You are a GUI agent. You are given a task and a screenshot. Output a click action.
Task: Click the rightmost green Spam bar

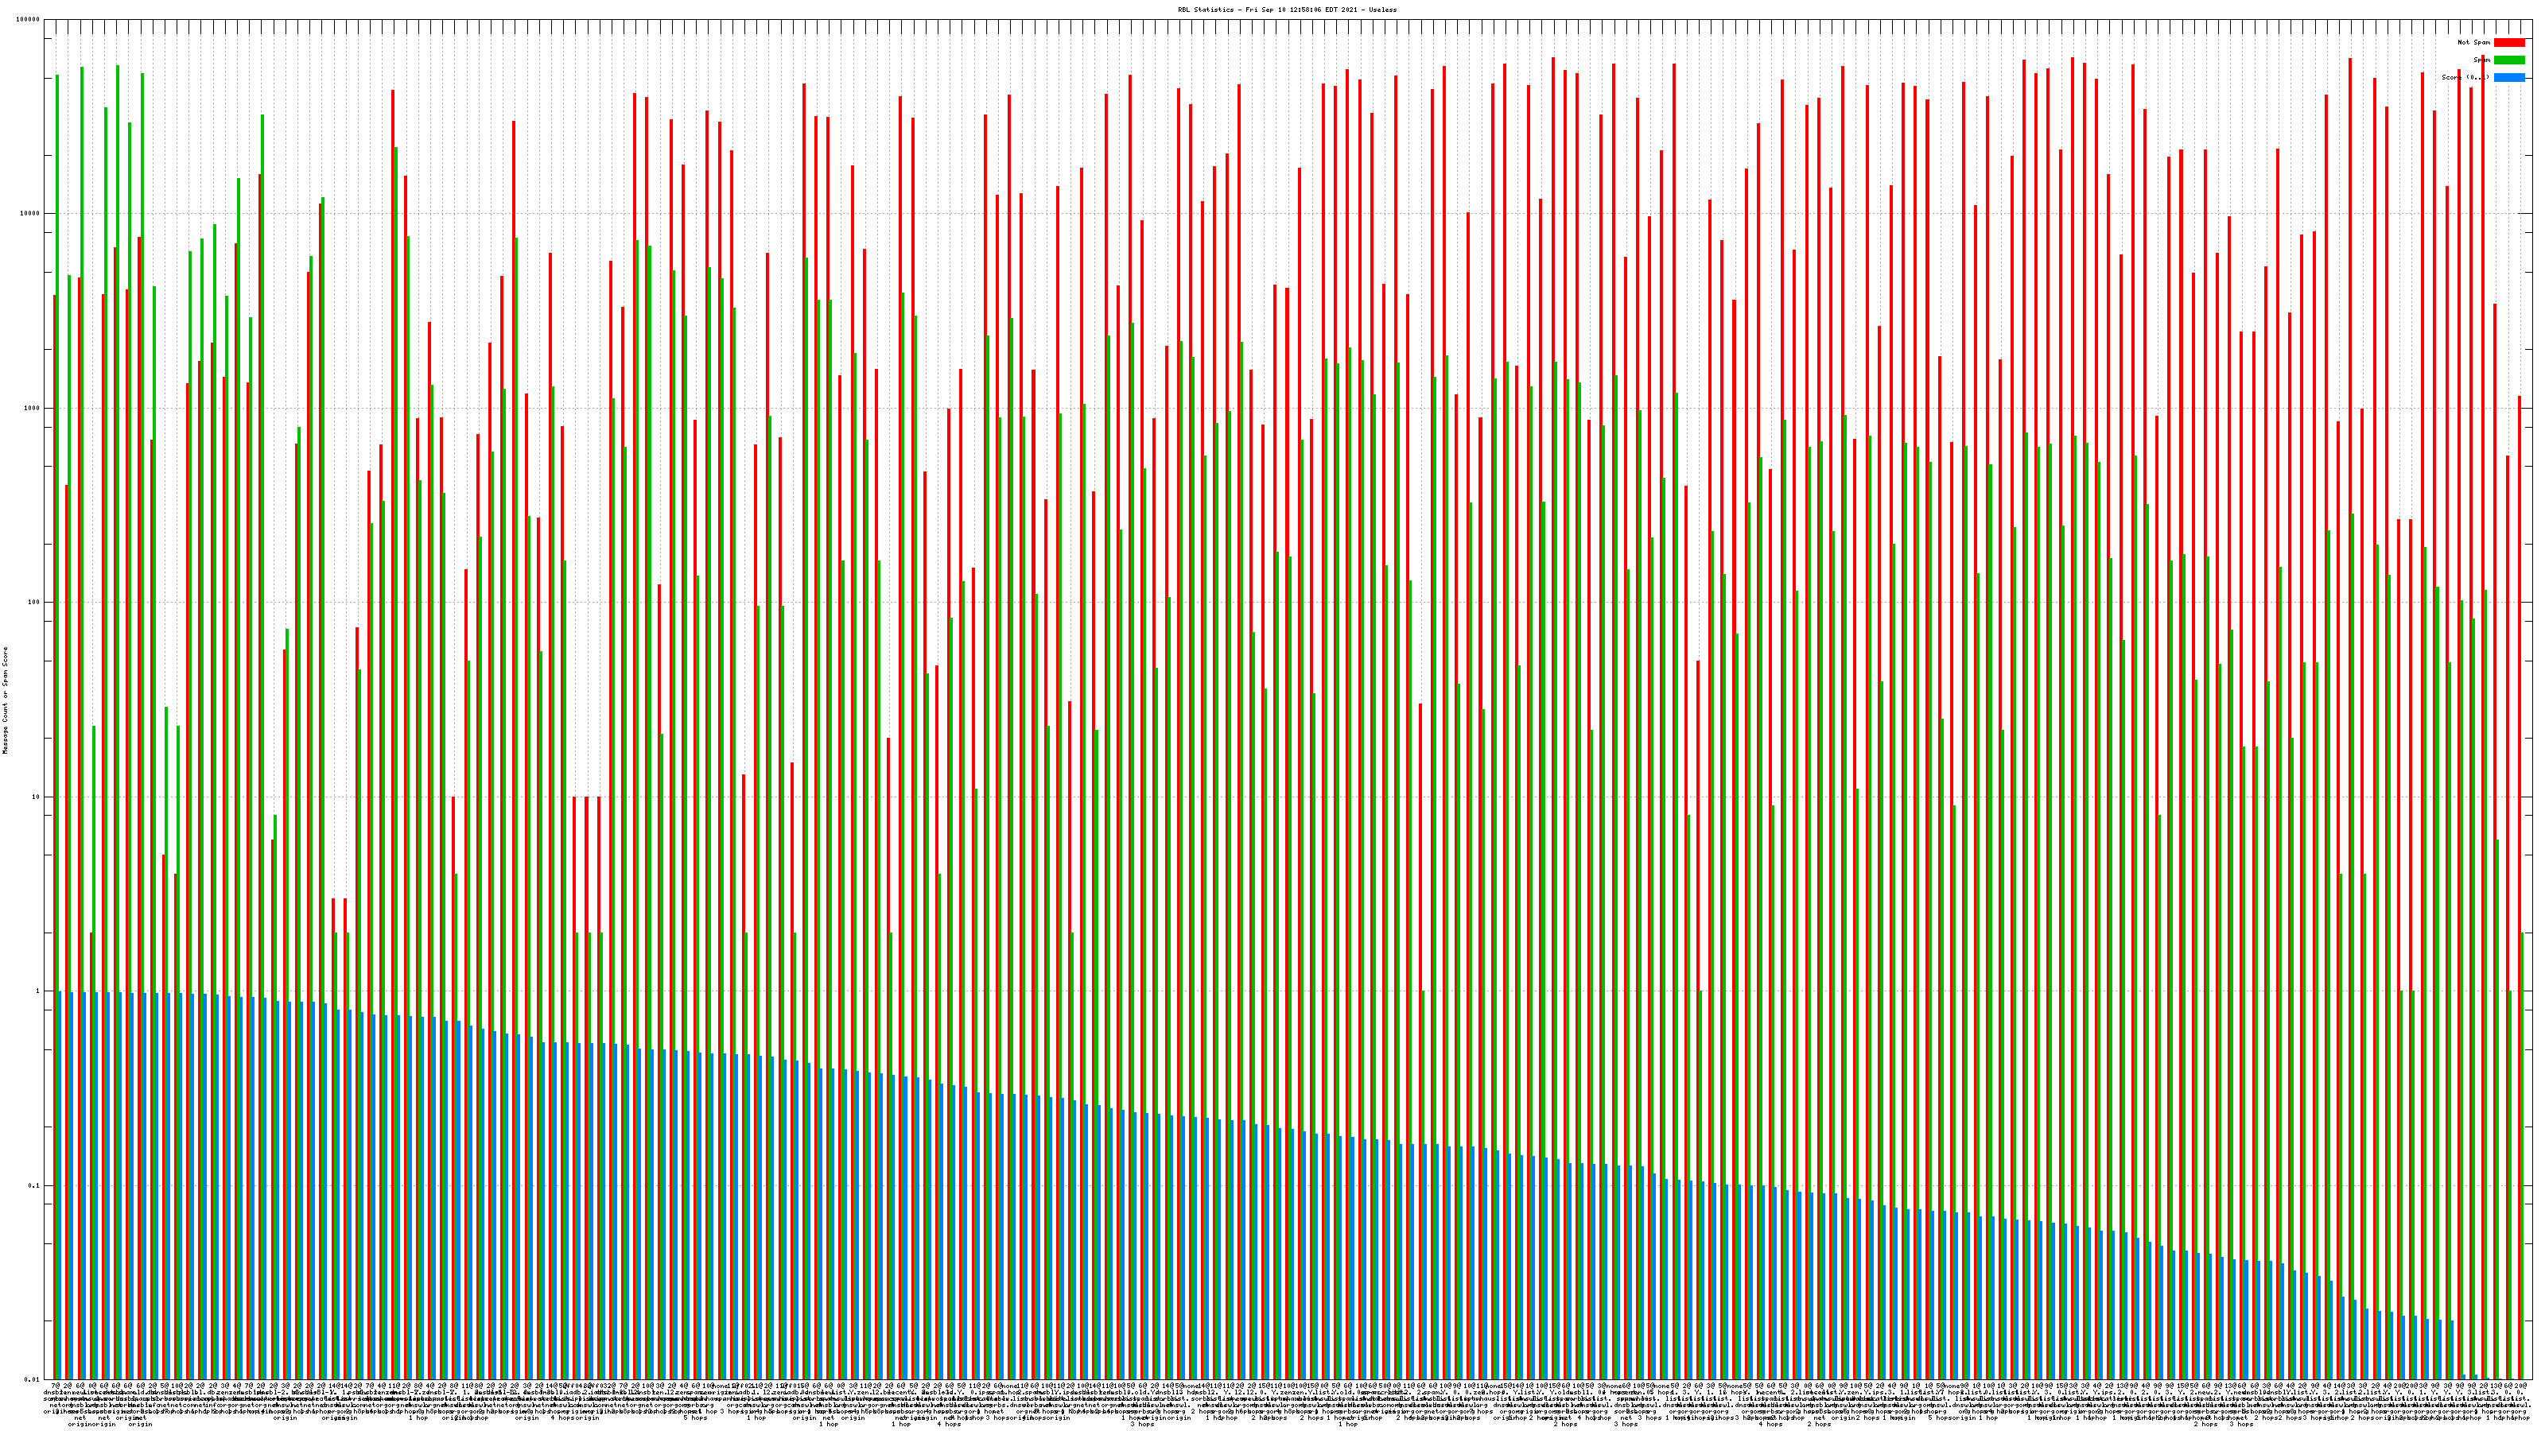point(2522,1155)
